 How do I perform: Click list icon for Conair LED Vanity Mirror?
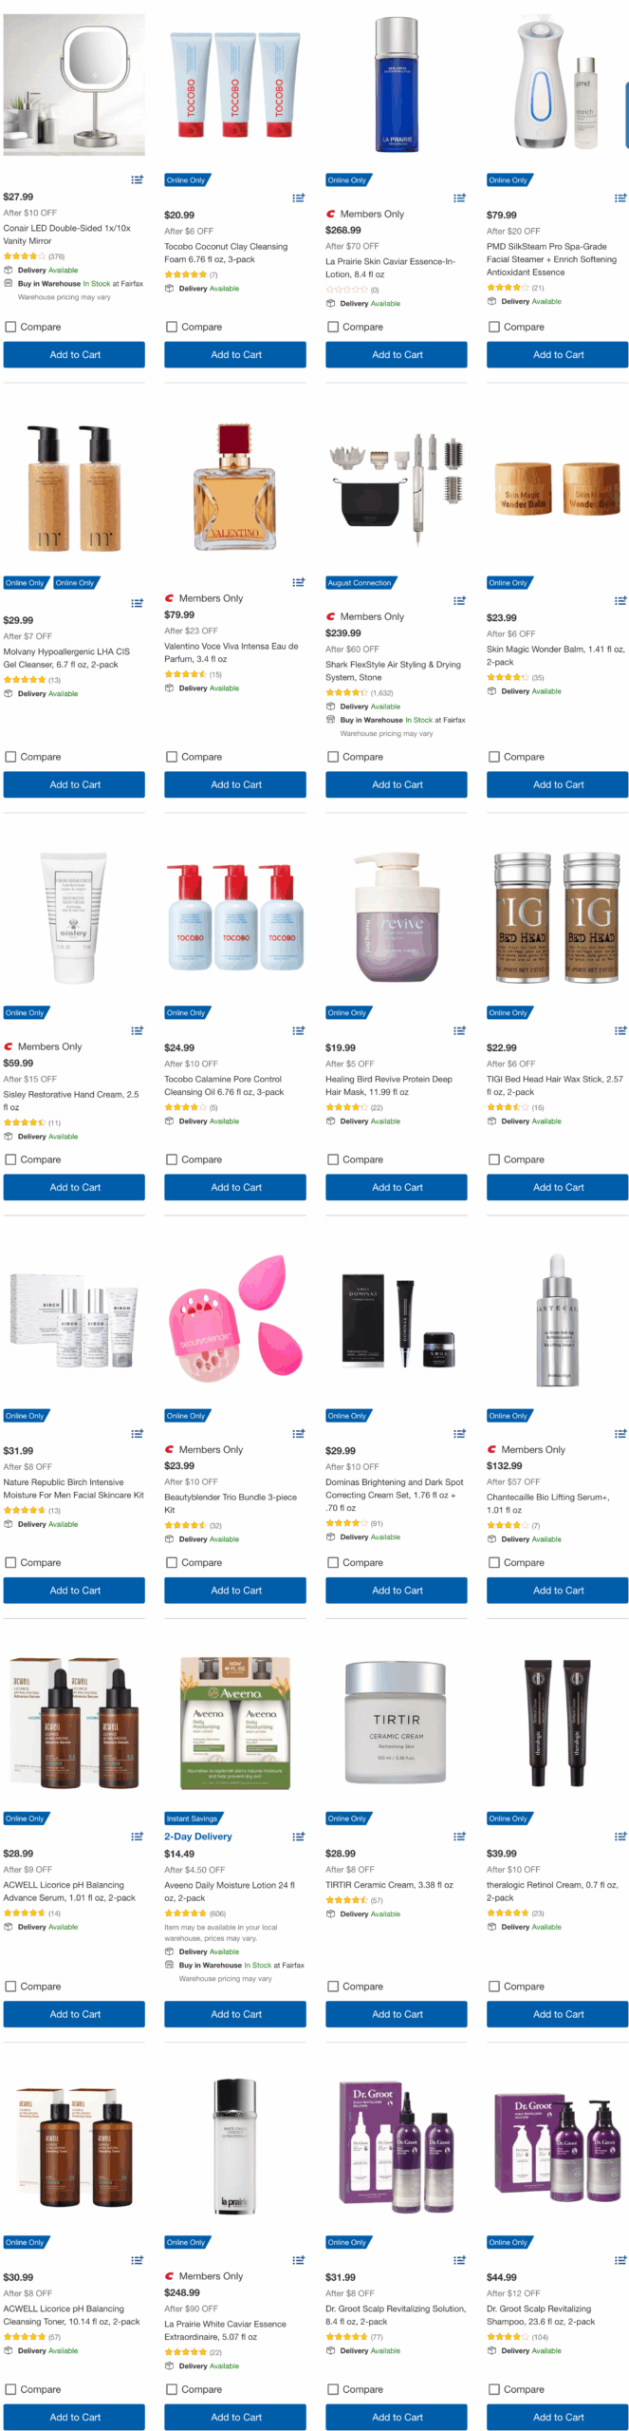137,179
